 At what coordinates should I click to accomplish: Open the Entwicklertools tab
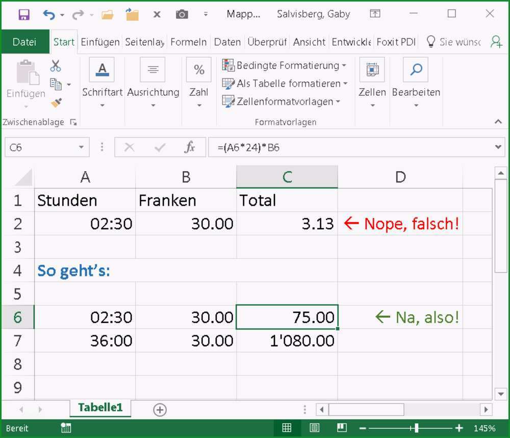pyautogui.click(x=351, y=42)
